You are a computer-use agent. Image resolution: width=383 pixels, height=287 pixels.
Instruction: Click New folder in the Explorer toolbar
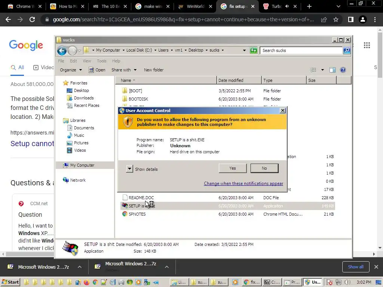click(154, 70)
